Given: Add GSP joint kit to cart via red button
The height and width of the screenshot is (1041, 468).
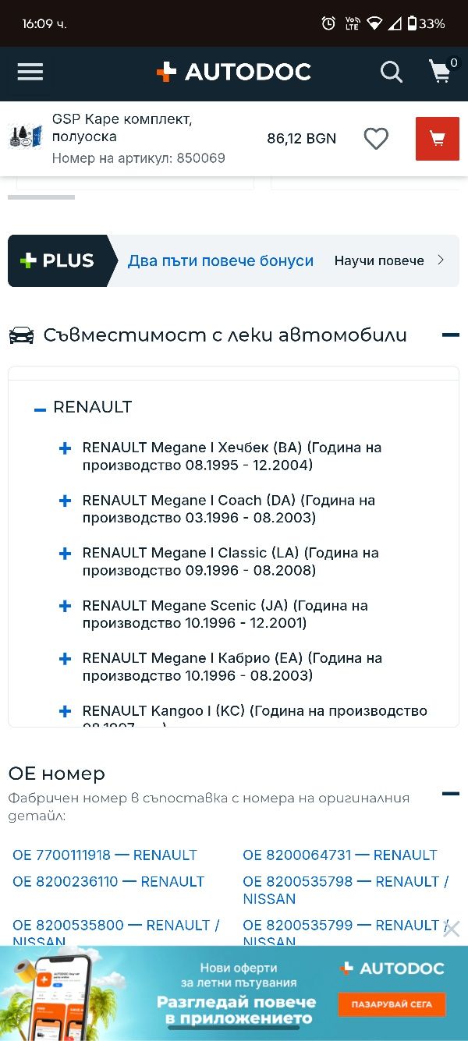Looking at the screenshot, I should pyautogui.click(x=438, y=139).
